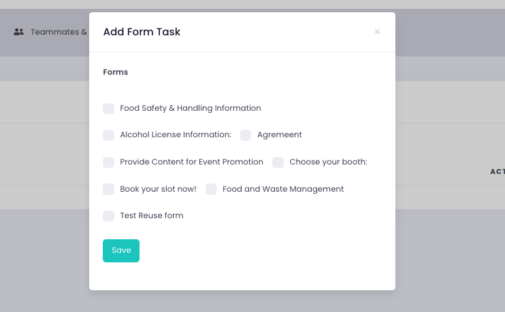
Task: Tick the Book your slot now checkbox
Action: 109,189
